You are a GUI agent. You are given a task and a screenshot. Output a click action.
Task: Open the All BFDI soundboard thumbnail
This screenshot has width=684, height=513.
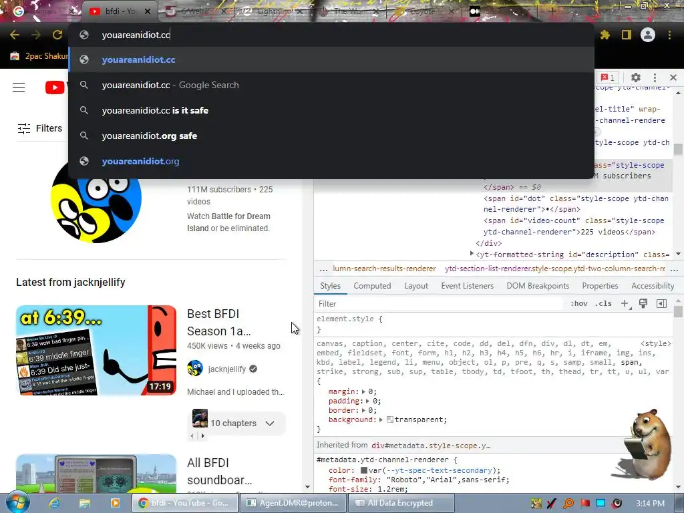(96, 474)
